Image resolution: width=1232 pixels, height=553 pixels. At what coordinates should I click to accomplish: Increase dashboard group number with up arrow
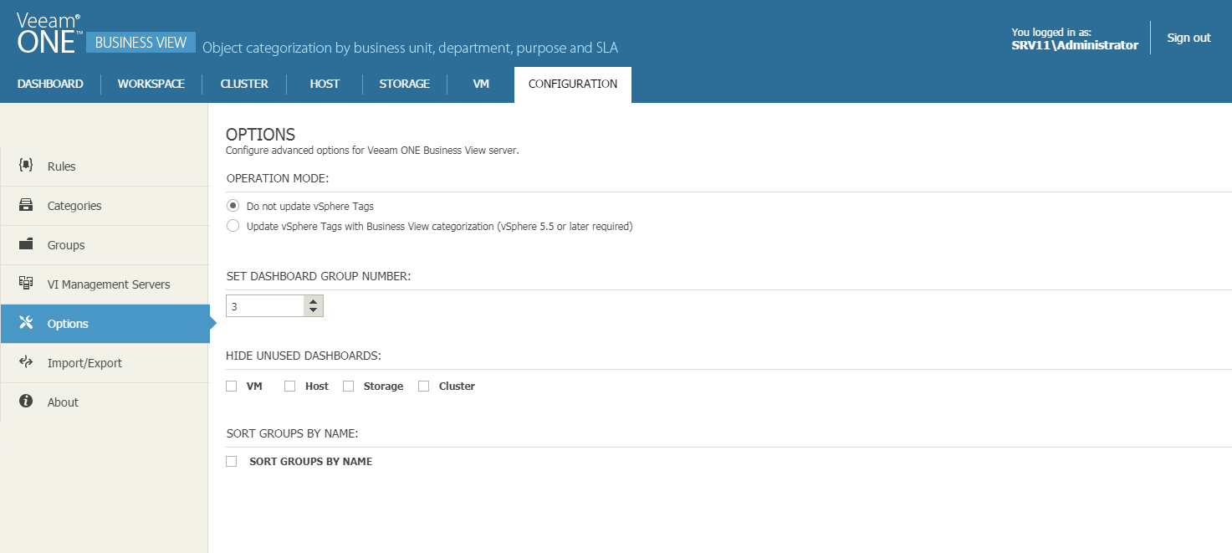[313, 301]
